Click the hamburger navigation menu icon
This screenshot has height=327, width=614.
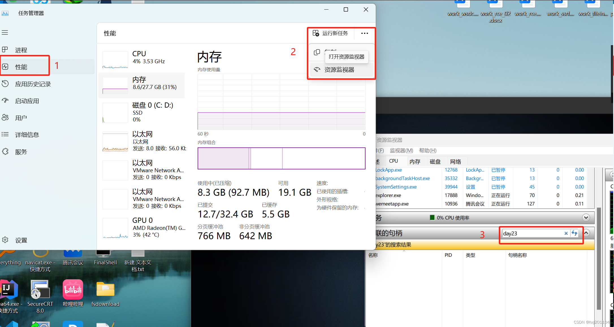click(5, 32)
